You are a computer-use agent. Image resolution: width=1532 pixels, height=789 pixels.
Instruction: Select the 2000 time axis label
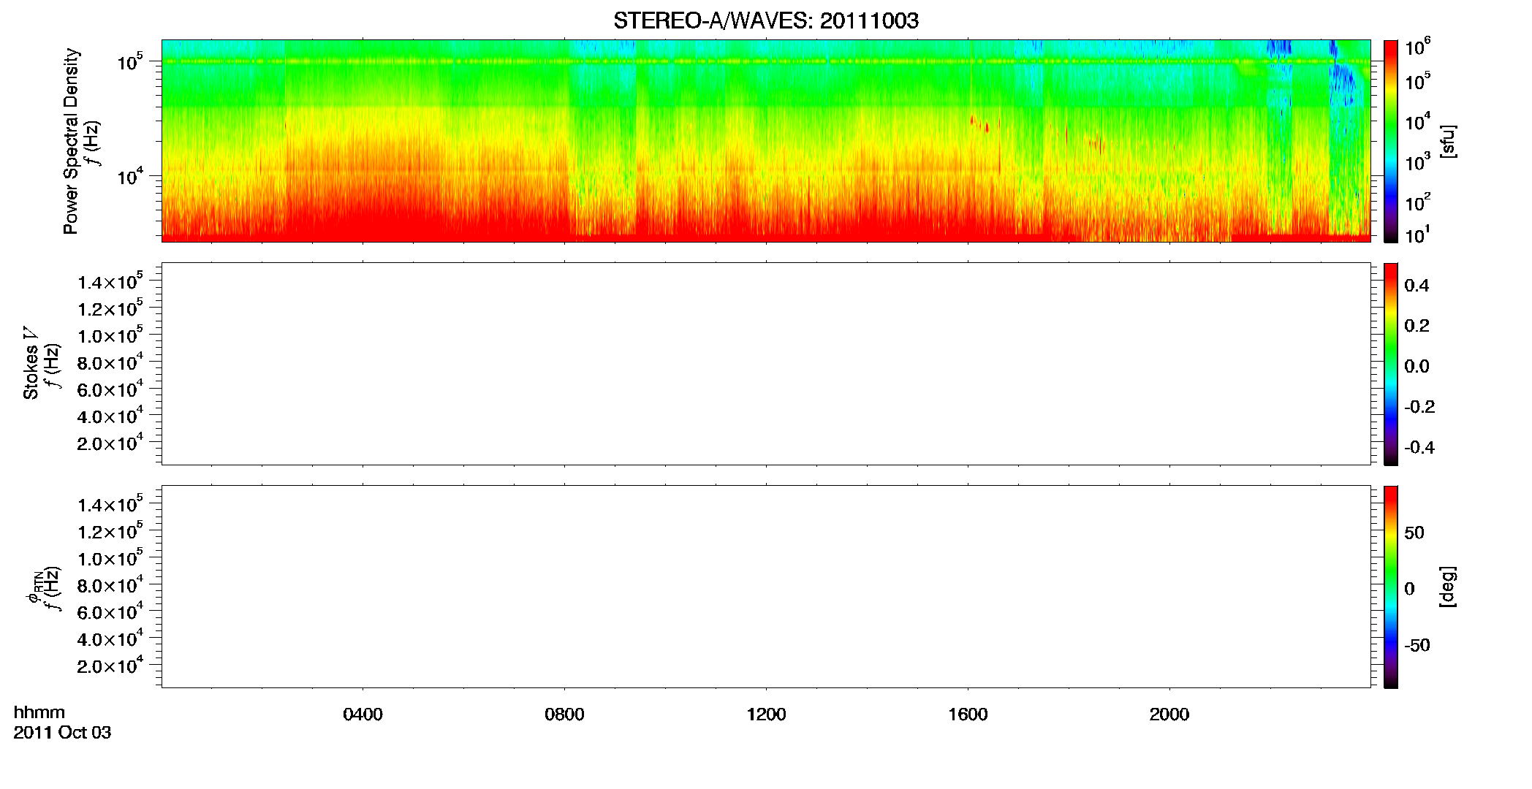(1169, 714)
